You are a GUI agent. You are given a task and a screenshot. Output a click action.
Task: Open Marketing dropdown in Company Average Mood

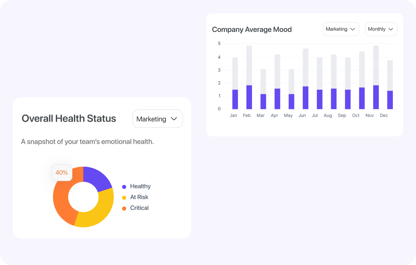[340, 29]
